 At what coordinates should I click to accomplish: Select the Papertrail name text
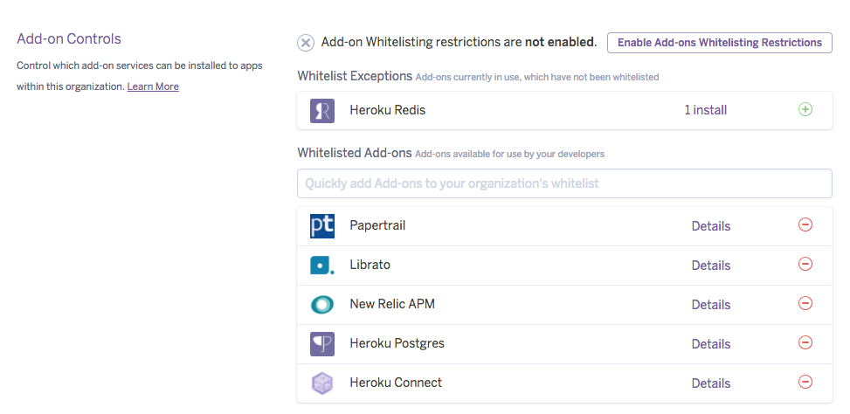click(377, 225)
